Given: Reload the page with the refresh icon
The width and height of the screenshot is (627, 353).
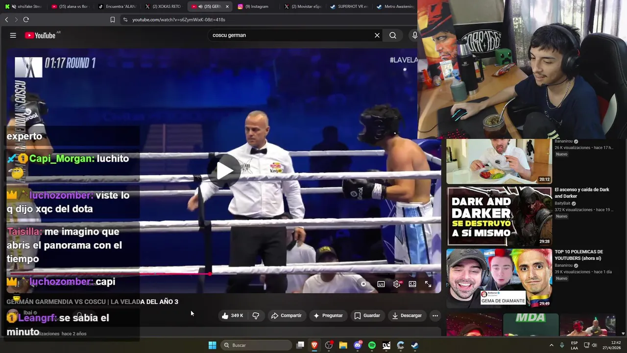Looking at the screenshot, I should coord(26,20).
